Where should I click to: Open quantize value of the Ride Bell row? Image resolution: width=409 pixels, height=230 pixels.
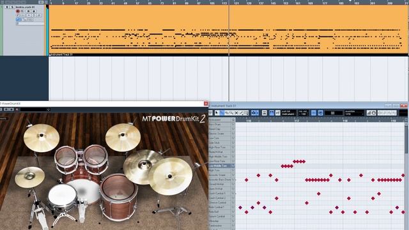[x=233, y=211]
